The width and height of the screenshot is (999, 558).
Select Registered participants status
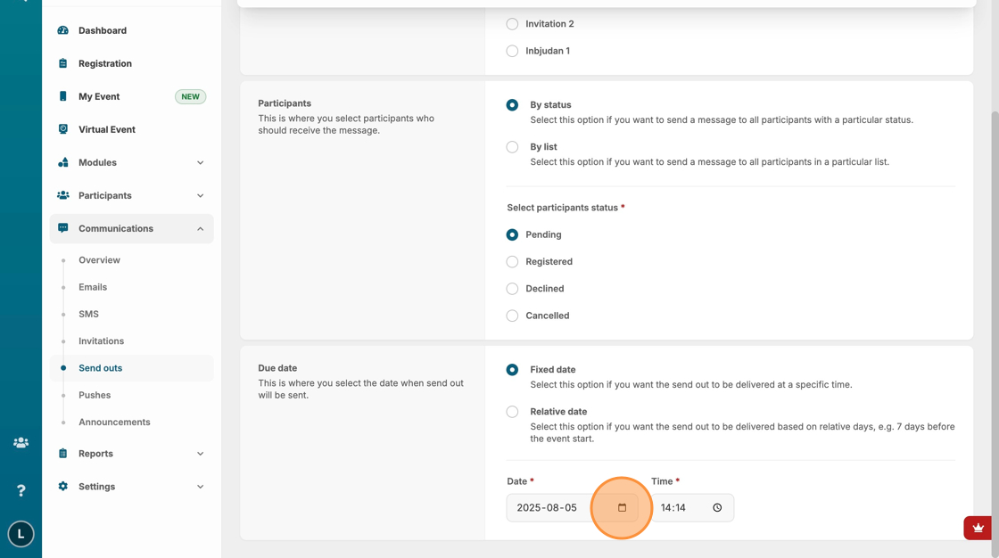pyautogui.click(x=512, y=262)
